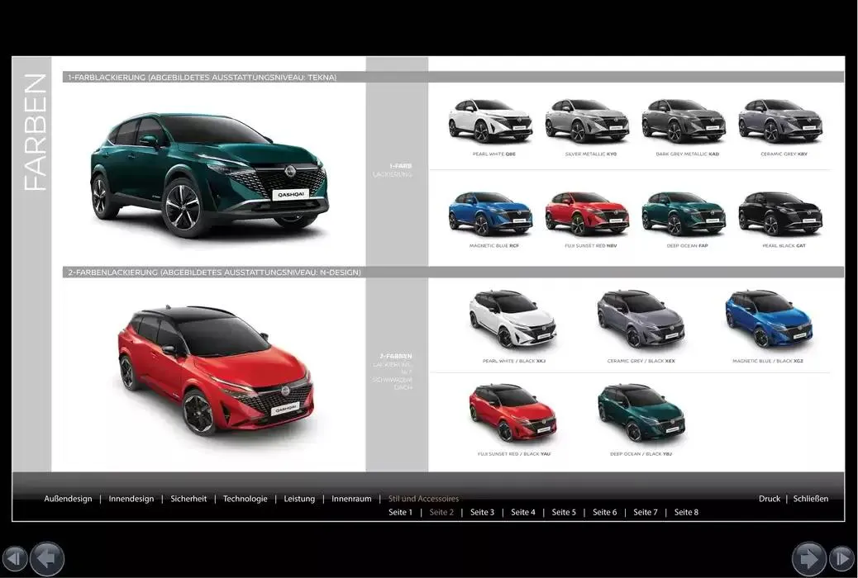This screenshot has width=858, height=578.
Task: Open the Außendesign section
Action: [x=68, y=499]
